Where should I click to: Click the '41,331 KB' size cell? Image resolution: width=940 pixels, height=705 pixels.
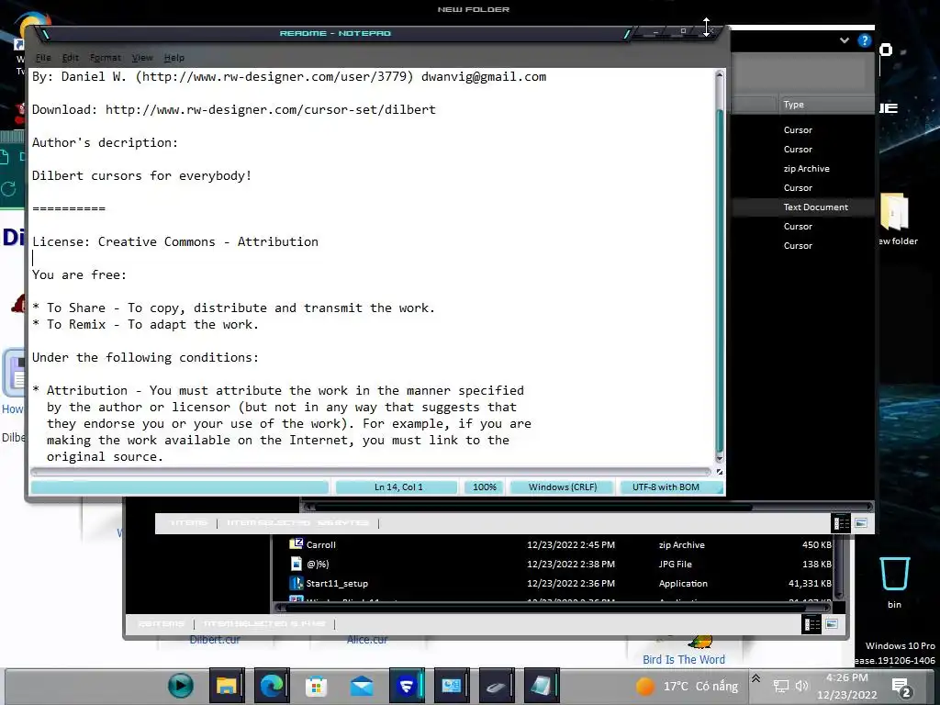pos(810,583)
